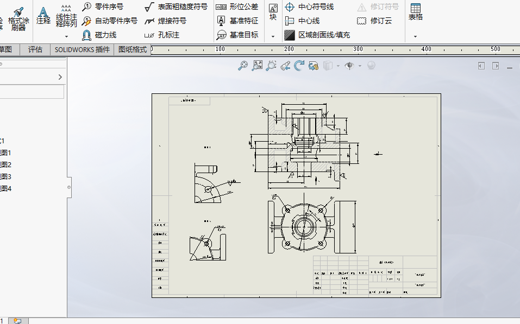Expand the 表格 (Tables) dropdown
The image size is (520, 324).
[415, 36]
